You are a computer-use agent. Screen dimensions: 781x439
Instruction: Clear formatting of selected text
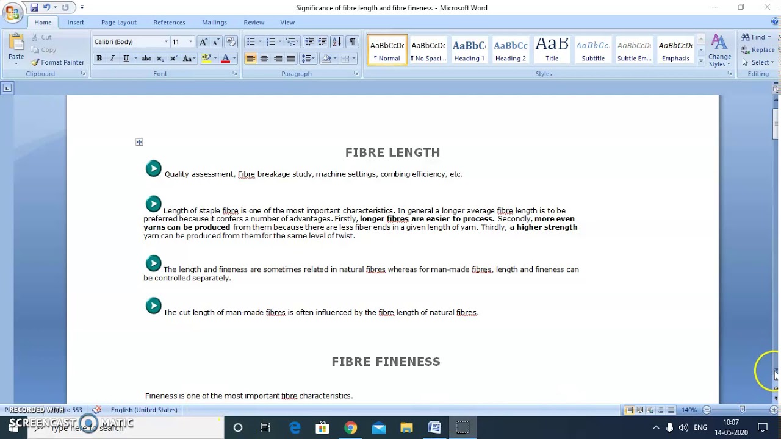231,41
